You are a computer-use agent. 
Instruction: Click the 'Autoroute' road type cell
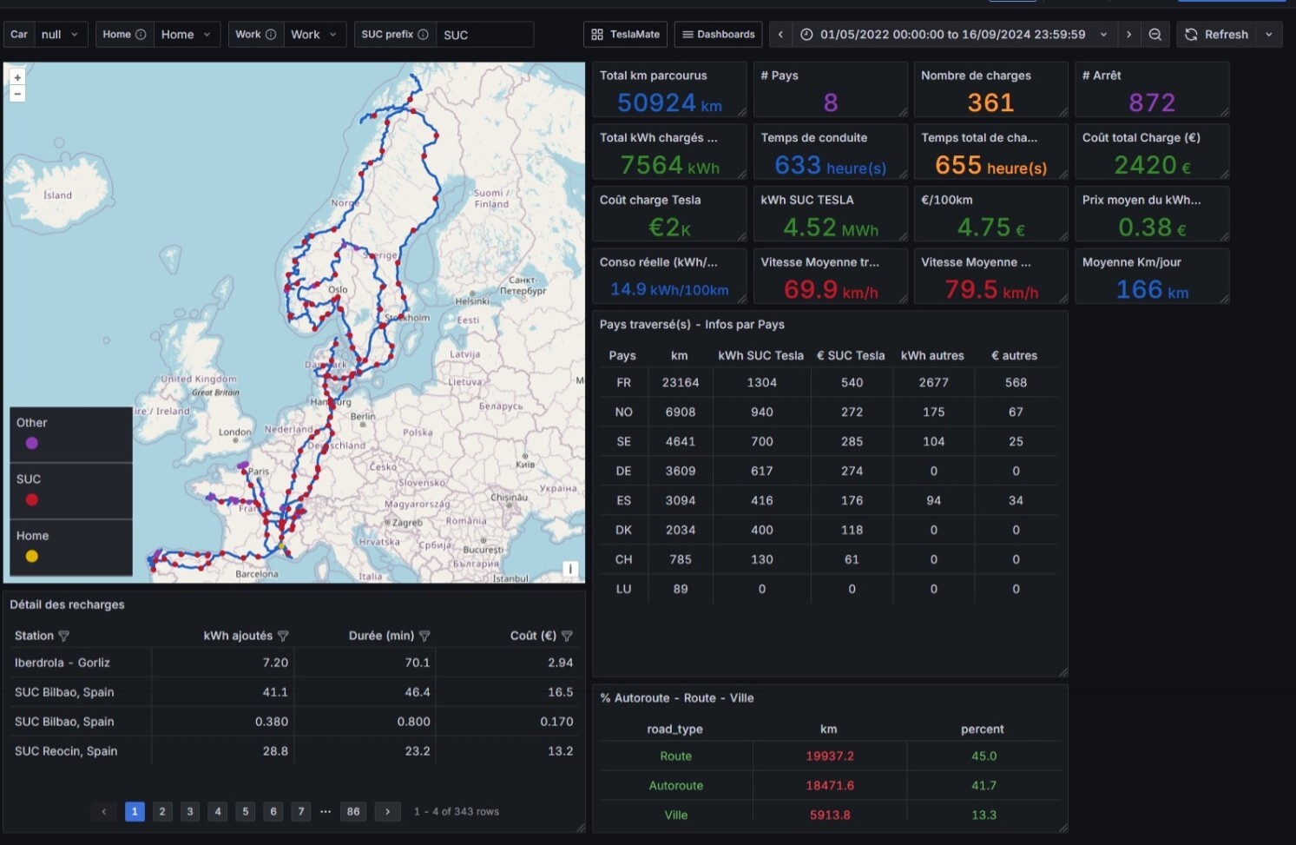676,786
